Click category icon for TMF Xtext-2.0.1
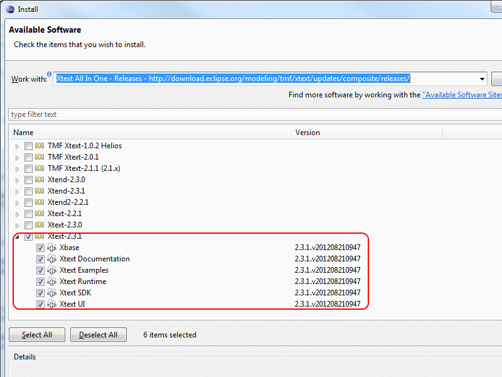The width and height of the screenshot is (502, 377). coord(40,157)
